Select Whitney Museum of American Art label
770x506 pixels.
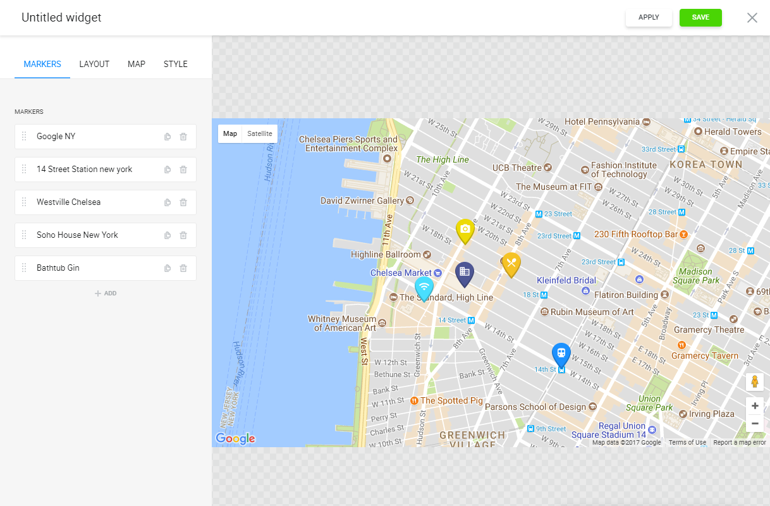tap(342, 323)
